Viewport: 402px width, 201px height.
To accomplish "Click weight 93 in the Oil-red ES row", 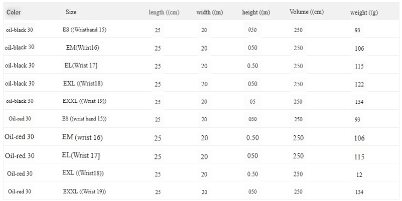I will tap(357, 120).
